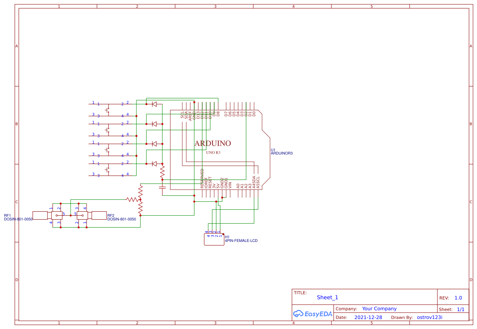Select the second diode from the top
Screen dimensions: 477x329
154,123
